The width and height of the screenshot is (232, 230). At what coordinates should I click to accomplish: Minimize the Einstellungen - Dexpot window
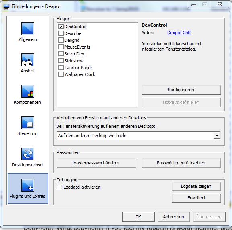[194, 4]
